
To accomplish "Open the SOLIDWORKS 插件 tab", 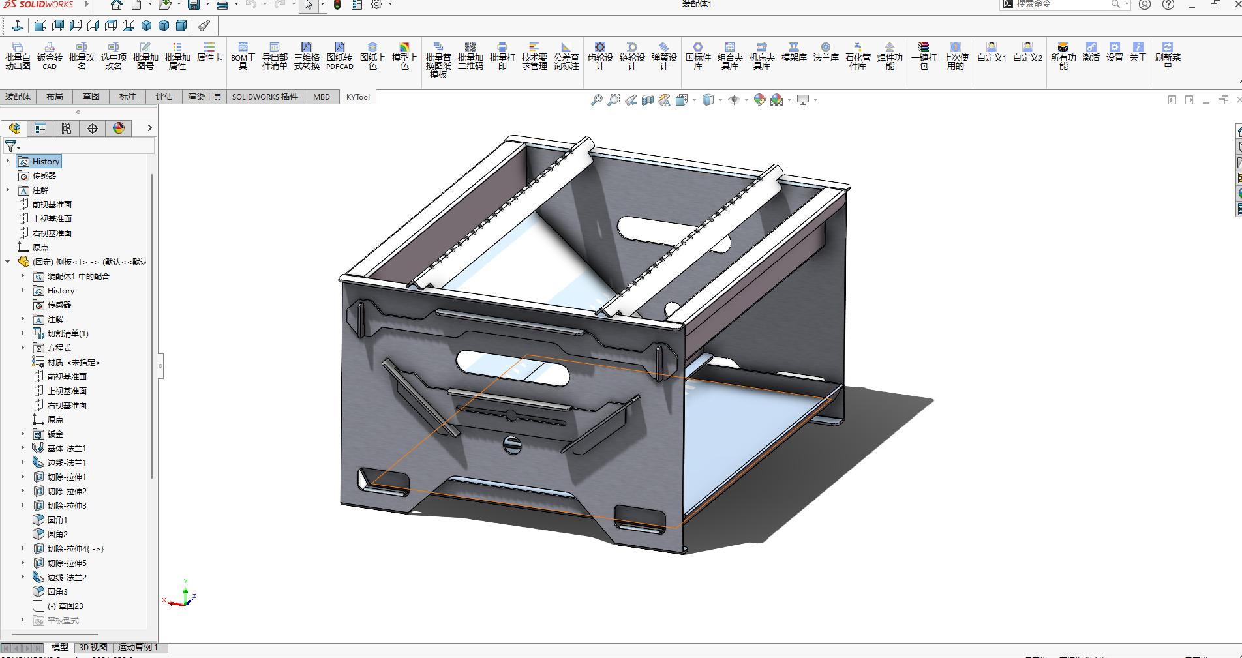I will [265, 97].
